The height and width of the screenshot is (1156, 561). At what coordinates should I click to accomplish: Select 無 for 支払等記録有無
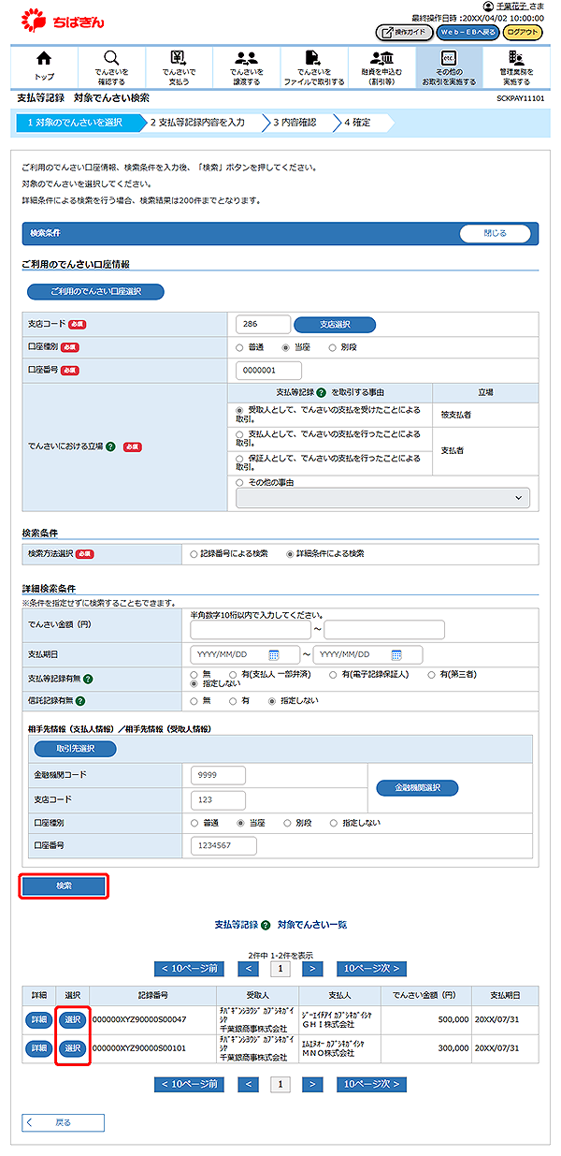[x=194, y=673]
